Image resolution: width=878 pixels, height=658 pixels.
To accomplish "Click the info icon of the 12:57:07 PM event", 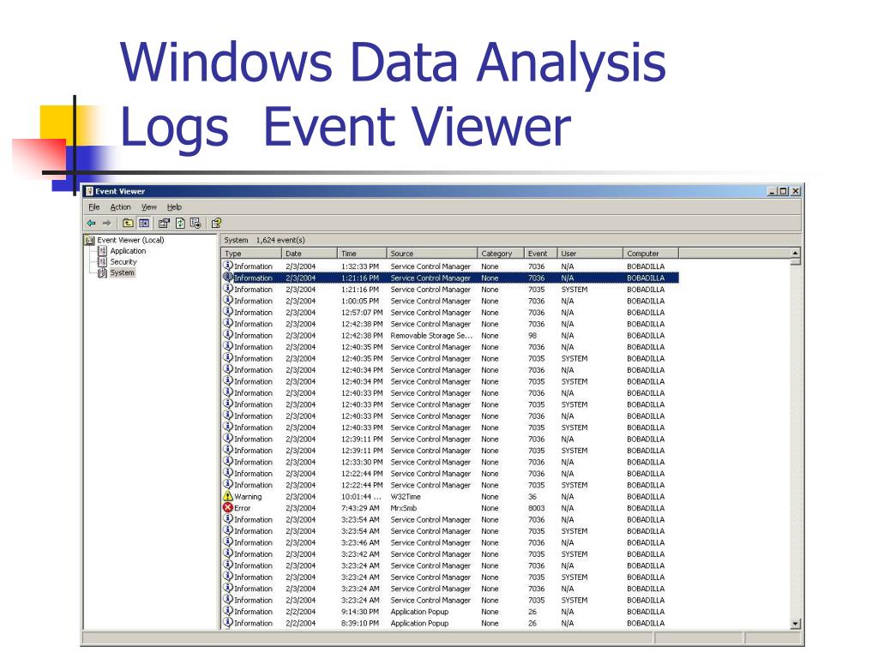I will 228,312.
